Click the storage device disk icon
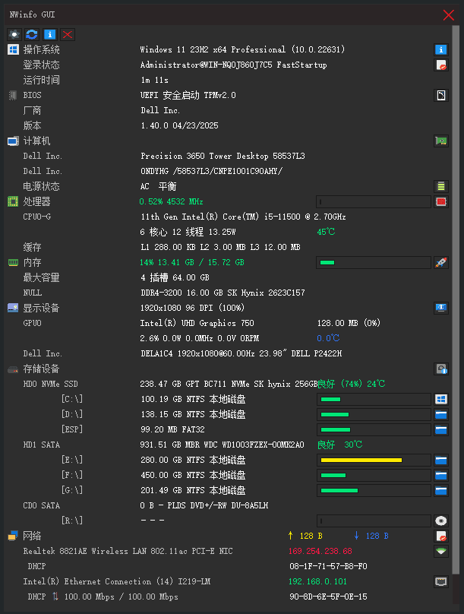The width and height of the screenshot is (464, 614). [x=441, y=369]
